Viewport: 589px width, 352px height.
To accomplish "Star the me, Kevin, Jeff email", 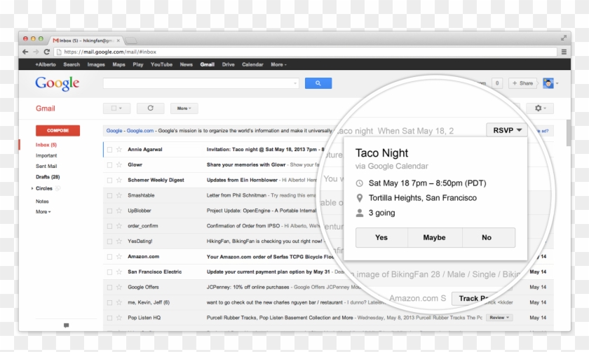I will point(119,302).
